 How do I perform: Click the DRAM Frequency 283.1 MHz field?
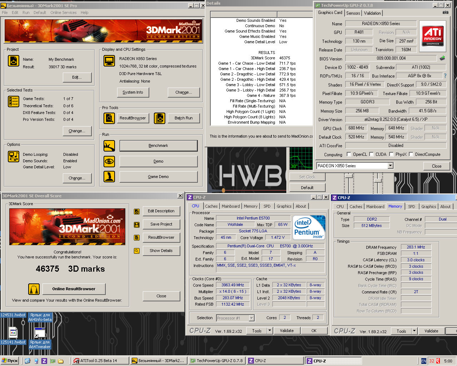pyautogui.click(x=416, y=247)
